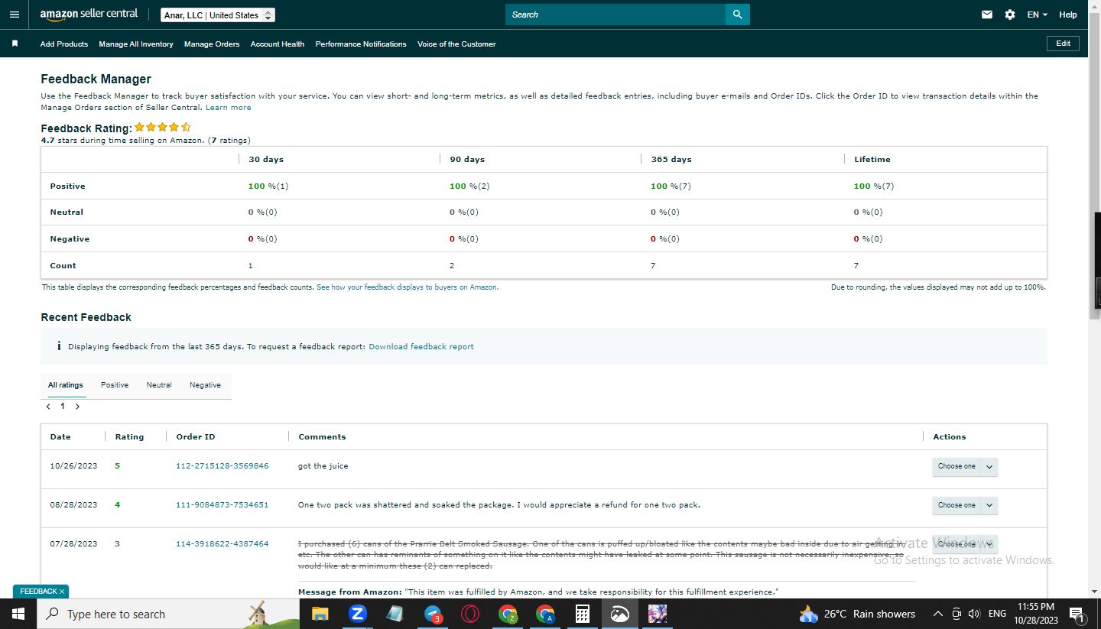The height and width of the screenshot is (629, 1101).
Task: Open File Explorer from taskbar
Action: tap(320, 614)
